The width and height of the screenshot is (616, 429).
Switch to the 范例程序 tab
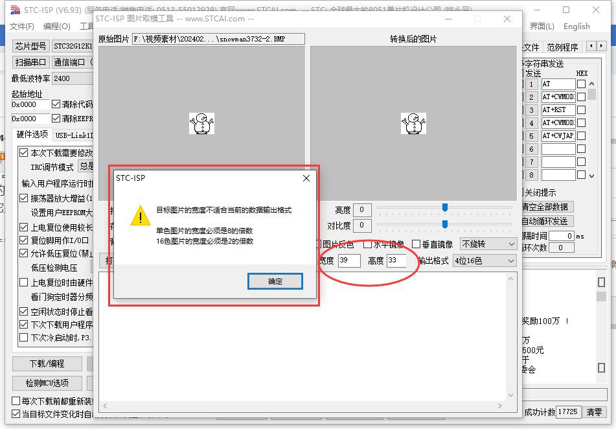(x=562, y=47)
